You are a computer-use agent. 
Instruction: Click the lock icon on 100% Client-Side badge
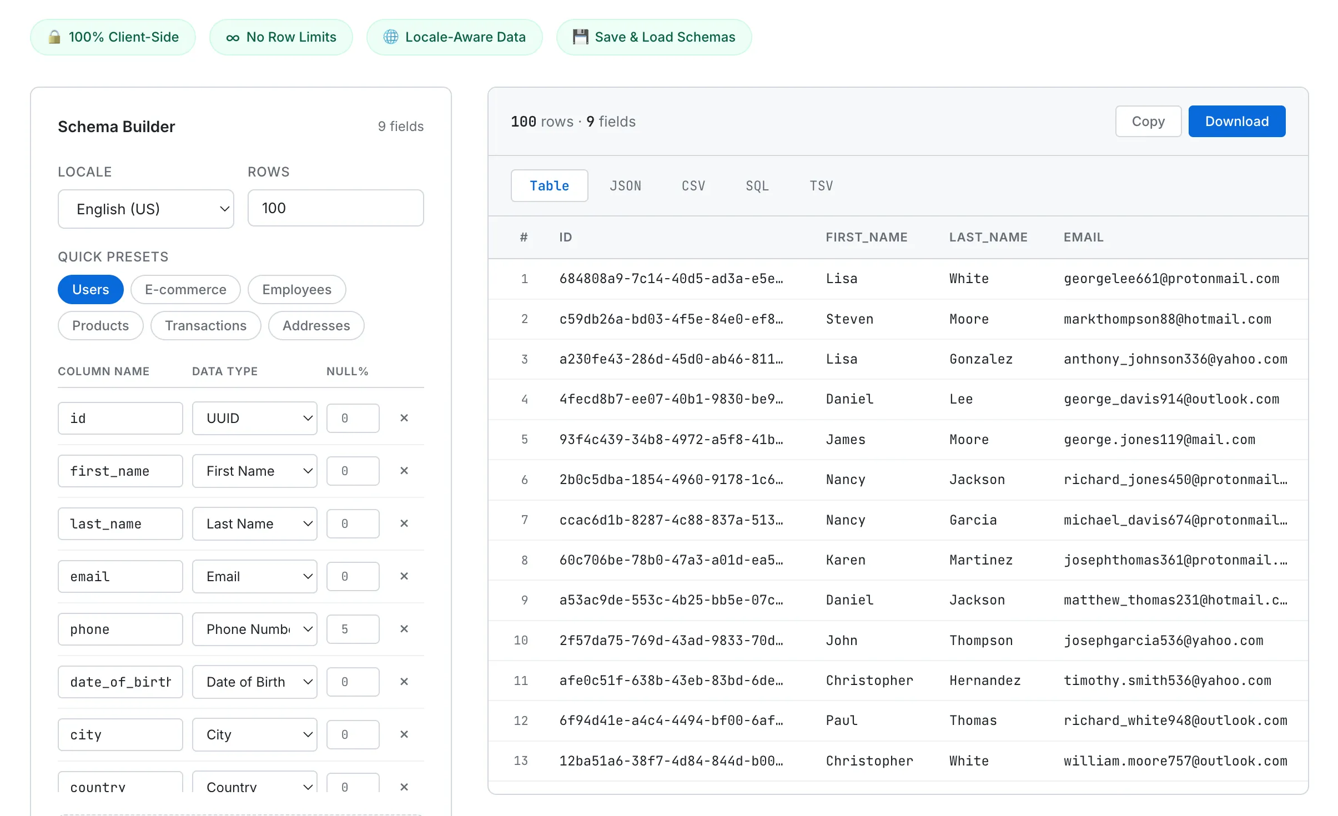(x=54, y=37)
